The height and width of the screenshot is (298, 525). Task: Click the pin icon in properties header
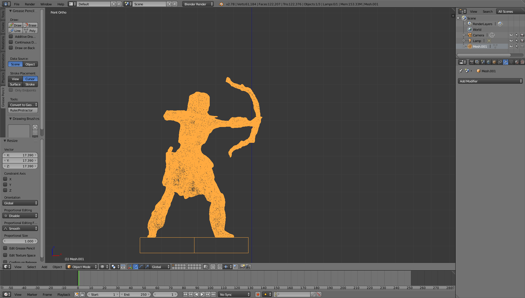coord(460,71)
